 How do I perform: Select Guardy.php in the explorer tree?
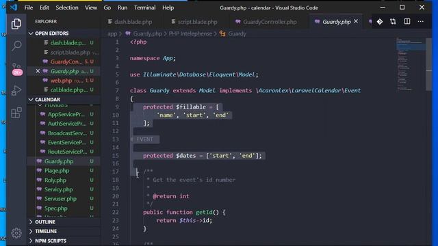coord(59,161)
